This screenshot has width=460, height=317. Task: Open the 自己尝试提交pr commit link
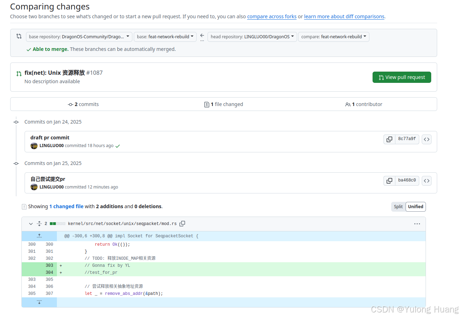pos(48,179)
